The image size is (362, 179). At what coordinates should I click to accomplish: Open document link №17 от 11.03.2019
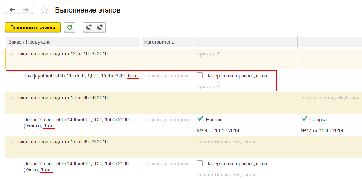322,130
